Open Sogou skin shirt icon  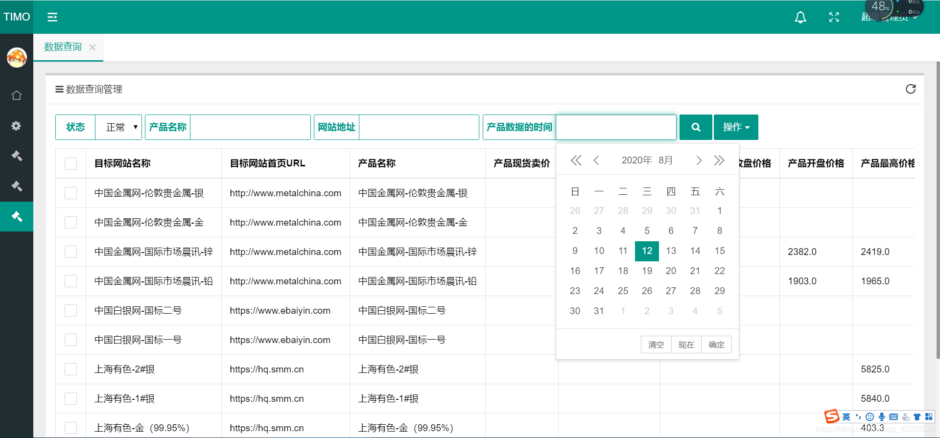click(917, 417)
